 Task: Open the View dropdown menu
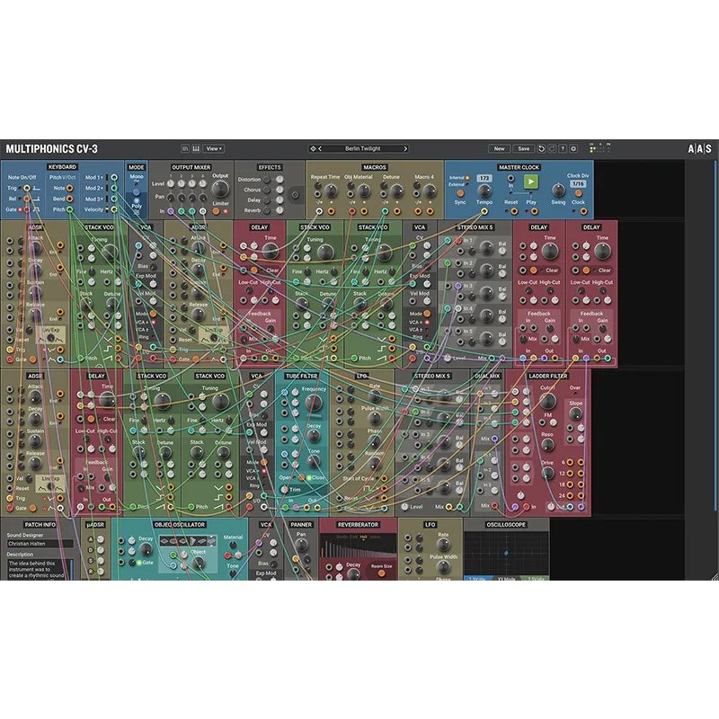[214, 148]
